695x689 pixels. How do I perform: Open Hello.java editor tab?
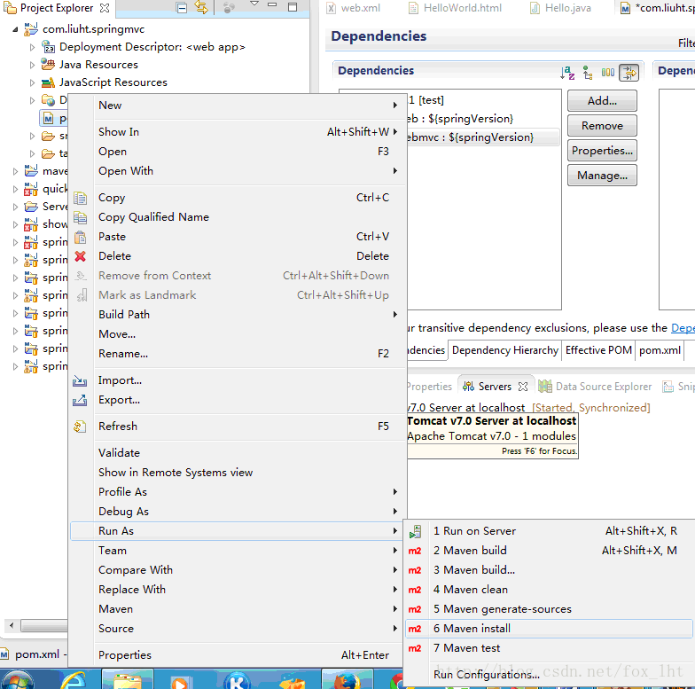coord(561,8)
